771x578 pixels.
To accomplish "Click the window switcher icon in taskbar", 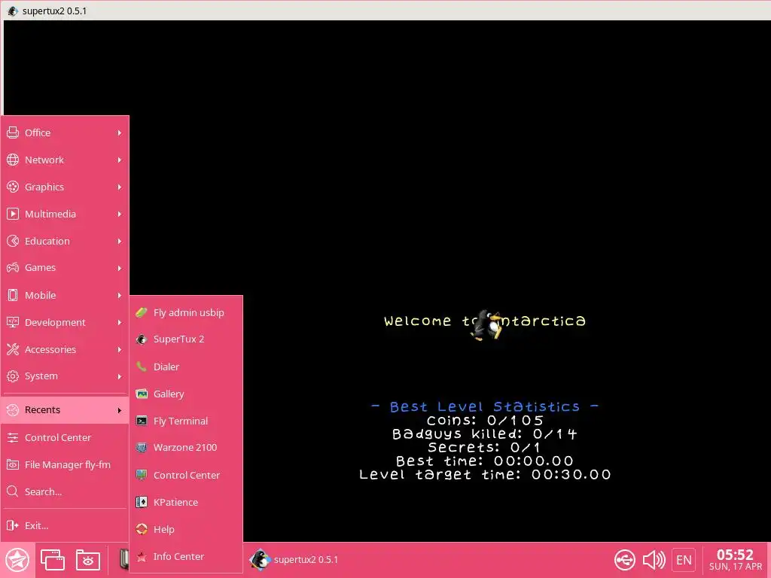I will (53, 560).
